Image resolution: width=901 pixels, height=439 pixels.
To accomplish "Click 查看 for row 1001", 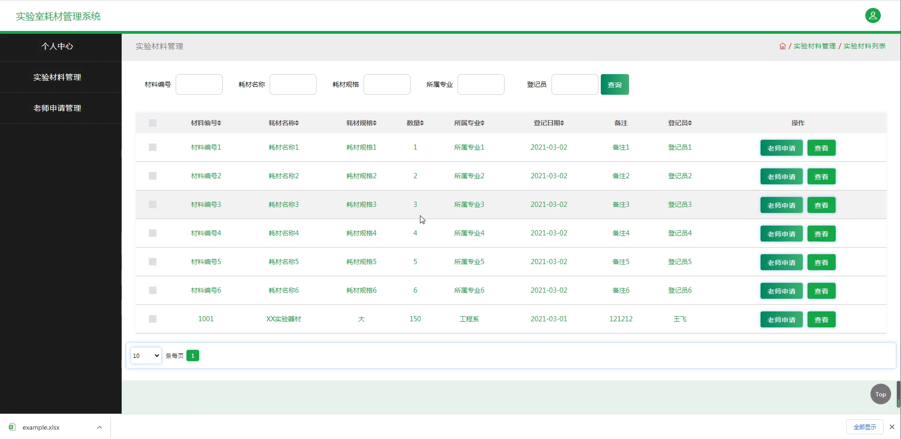I will click(x=821, y=320).
